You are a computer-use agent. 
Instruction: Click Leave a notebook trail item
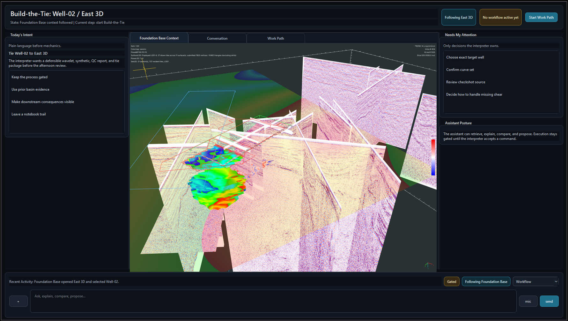(x=66, y=114)
